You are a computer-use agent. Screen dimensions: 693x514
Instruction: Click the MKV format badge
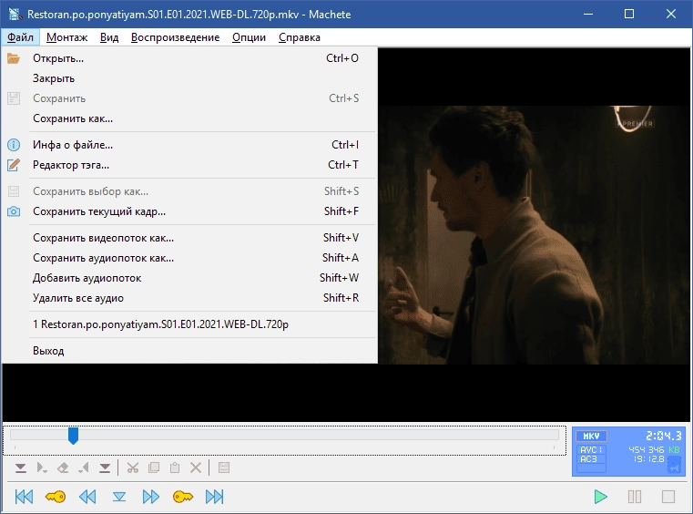[x=591, y=437]
